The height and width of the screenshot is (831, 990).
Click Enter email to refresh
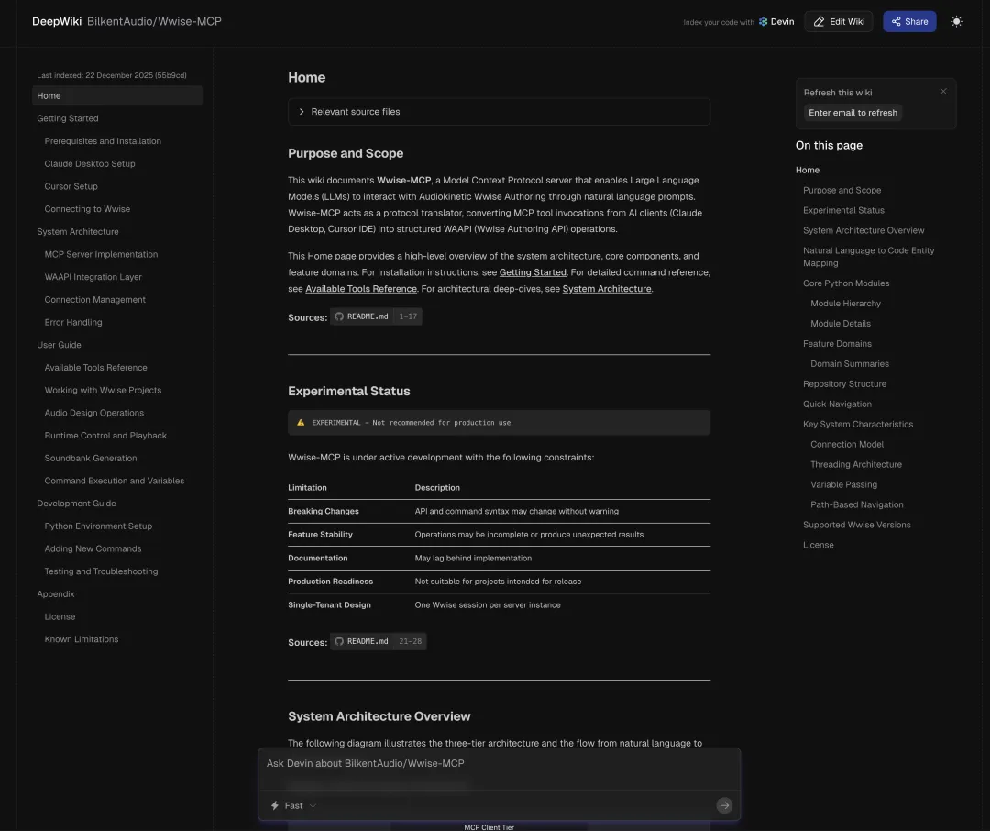[852, 113]
